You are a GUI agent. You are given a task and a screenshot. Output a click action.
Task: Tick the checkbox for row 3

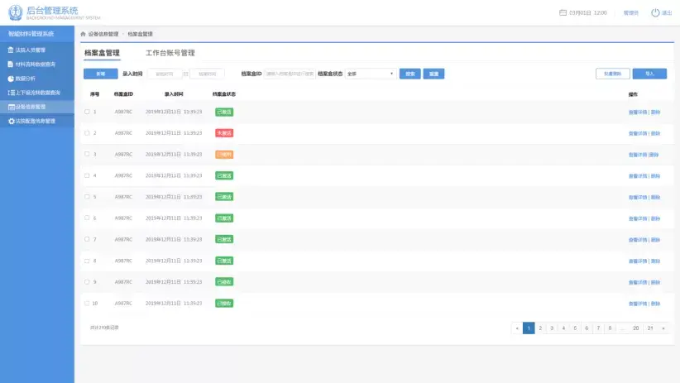(x=87, y=154)
